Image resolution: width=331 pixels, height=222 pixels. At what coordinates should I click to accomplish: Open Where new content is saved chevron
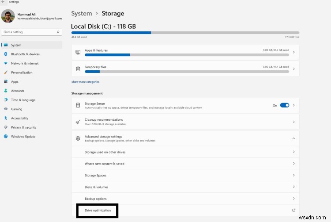coord(293,164)
